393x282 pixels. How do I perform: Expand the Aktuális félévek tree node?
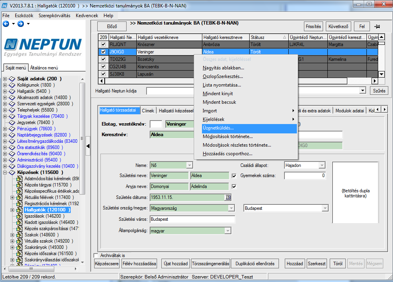[x=12, y=197]
